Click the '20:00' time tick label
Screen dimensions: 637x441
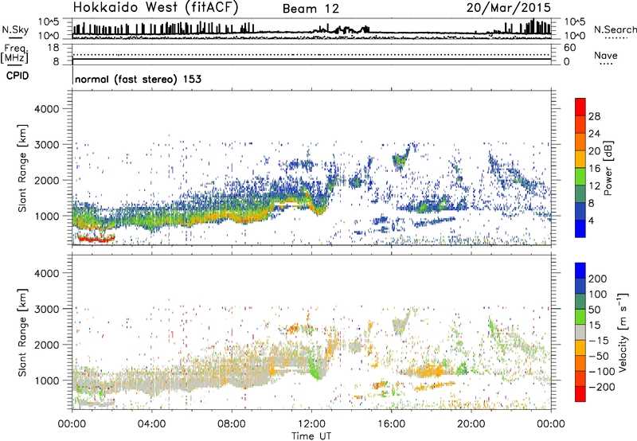[471, 424]
